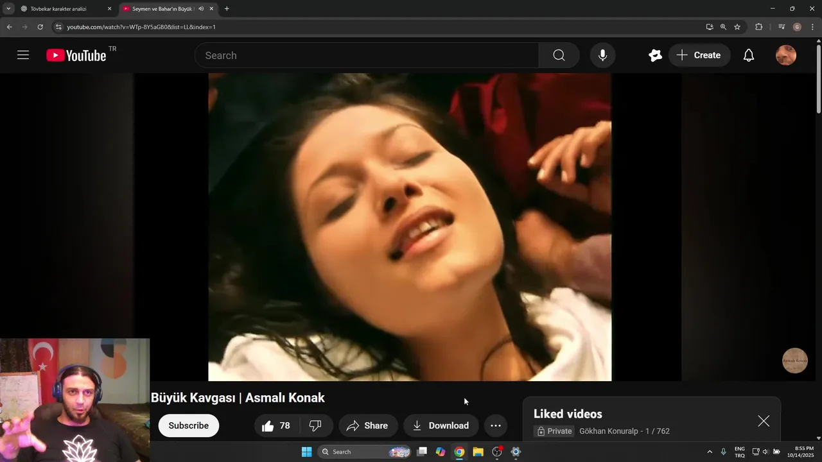Open more actions three-dot menu
Screen dimensions: 822x462
tap(496, 425)
